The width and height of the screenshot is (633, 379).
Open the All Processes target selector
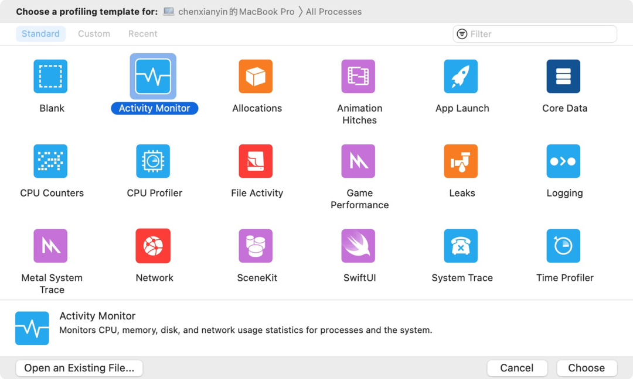coord(333,12)
